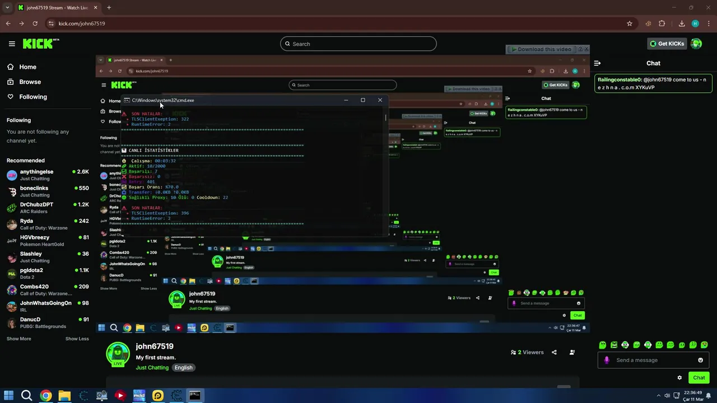Open the emoji picker in chat input
This screenshot has height=403, width=717.
(x=700, y=360)
